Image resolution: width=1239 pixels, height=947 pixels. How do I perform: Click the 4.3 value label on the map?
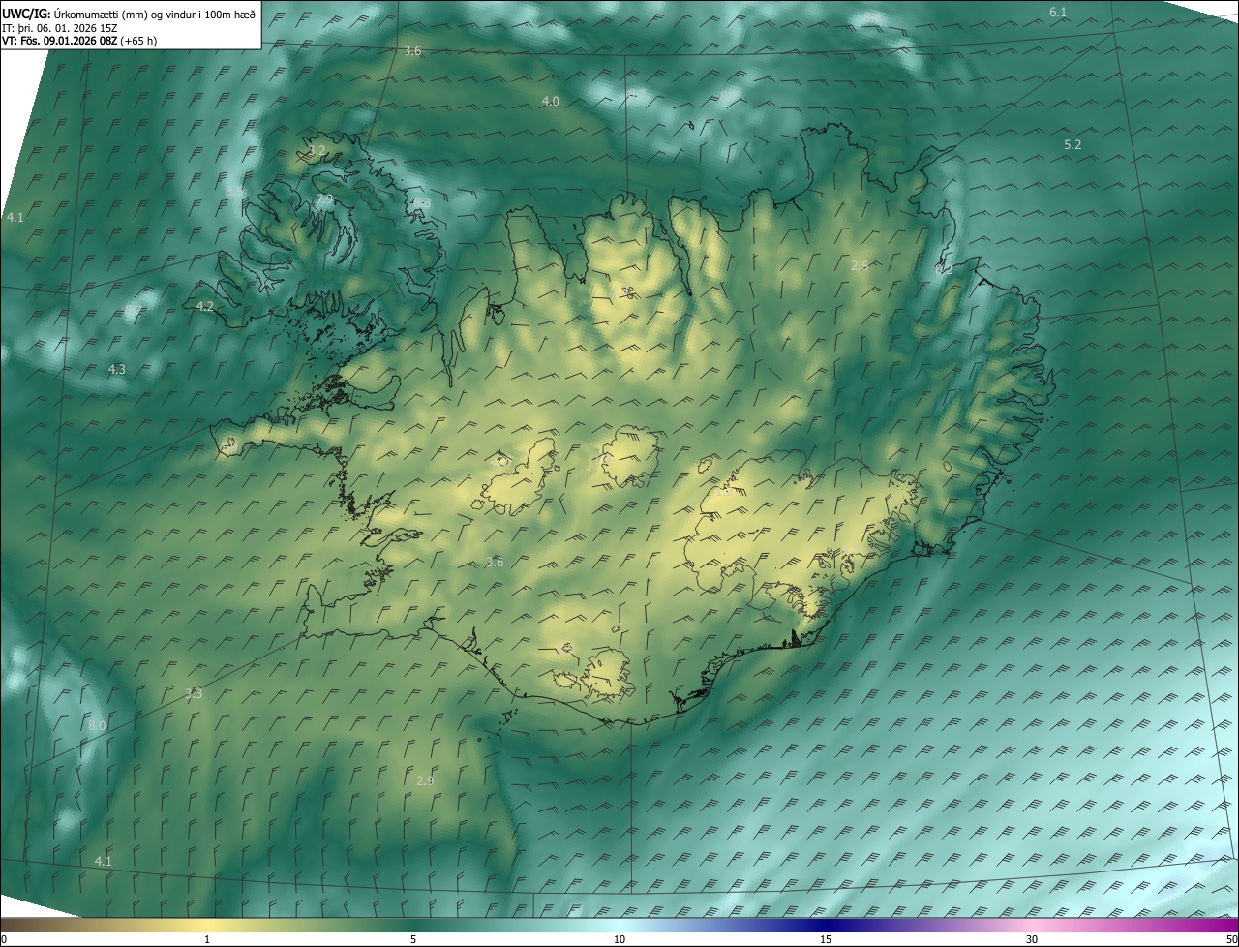[117, 369]
